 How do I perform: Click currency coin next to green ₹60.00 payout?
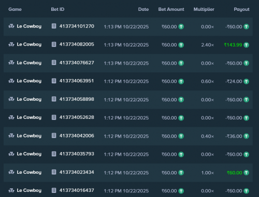coord(246,173)
